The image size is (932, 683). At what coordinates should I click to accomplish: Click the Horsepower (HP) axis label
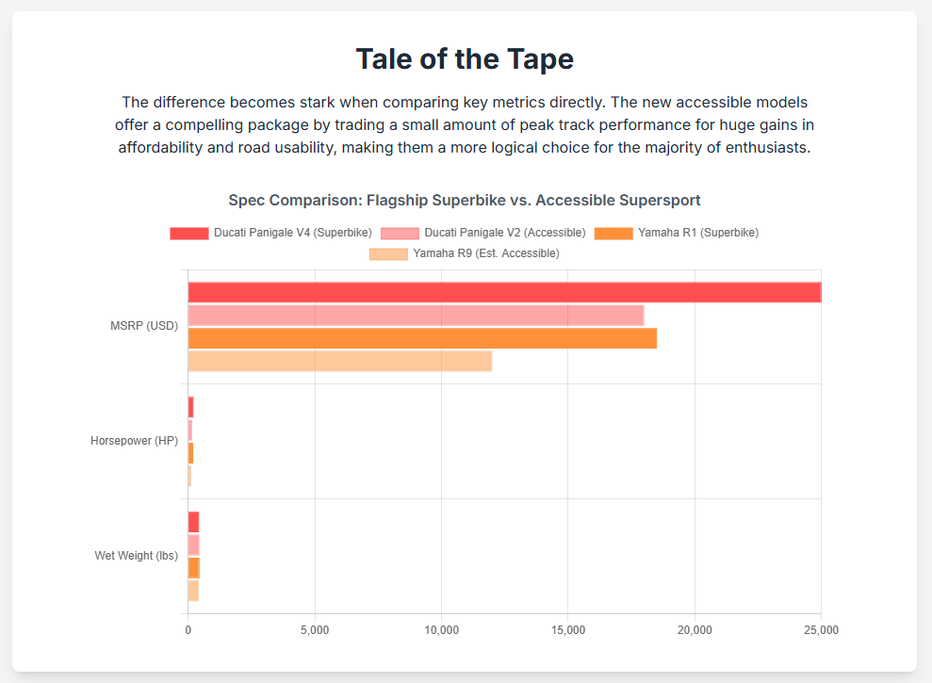coord(134,441)
